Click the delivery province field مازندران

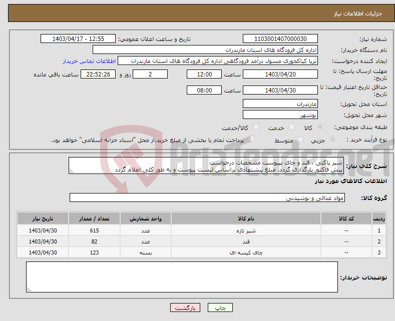point(280,103)
